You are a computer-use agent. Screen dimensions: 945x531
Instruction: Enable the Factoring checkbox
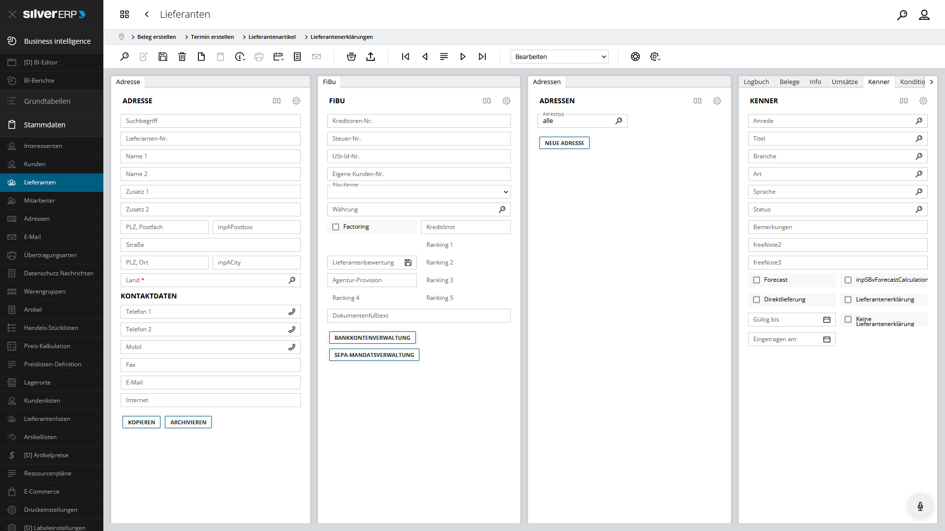tap(336, 227)
